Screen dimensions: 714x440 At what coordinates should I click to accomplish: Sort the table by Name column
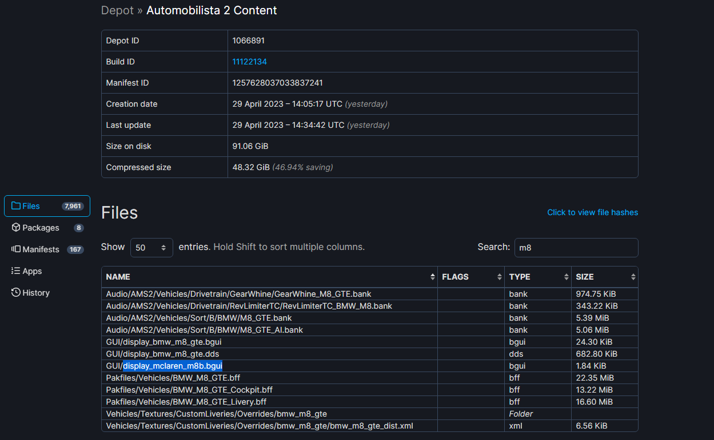[270, 277]
